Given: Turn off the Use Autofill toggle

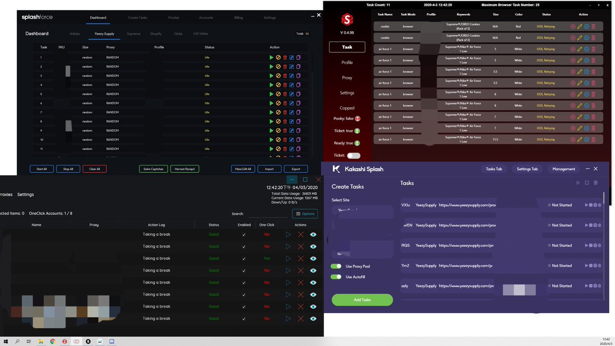Looking at the screenshot, I should tap(336, 277).
